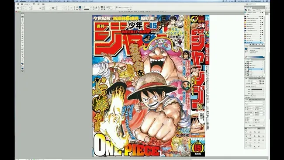Toggle lock icon on the bottom layer
The height and width of the screenshot is (160, 284).
(x=247, y=75)
